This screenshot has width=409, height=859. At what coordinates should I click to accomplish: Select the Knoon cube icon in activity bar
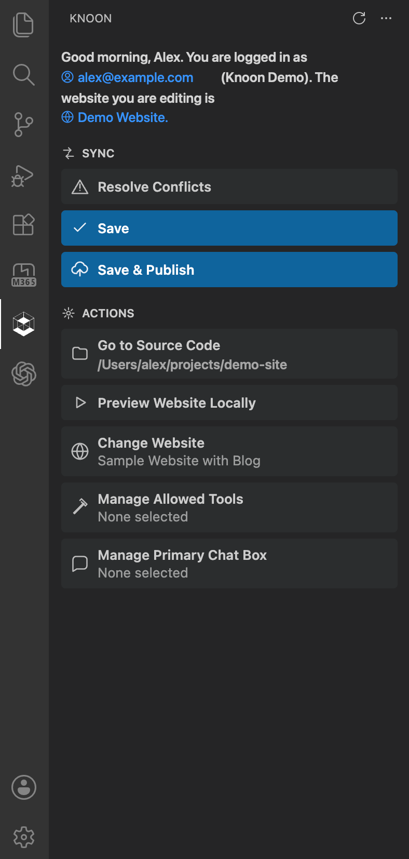pyautogui.click(x=24, y=324)
